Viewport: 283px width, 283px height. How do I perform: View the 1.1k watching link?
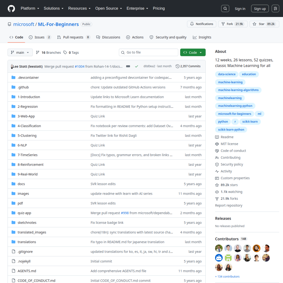click(229, 192)
